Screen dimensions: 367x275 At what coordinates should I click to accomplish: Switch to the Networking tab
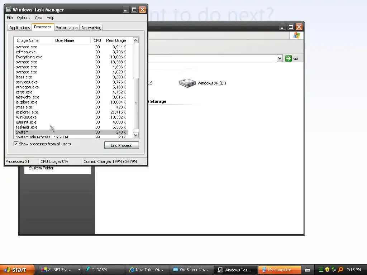point(91,27)
